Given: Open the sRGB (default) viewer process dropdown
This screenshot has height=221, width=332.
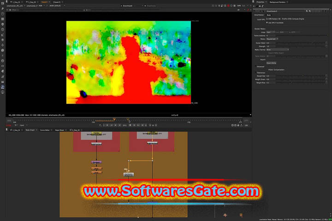Looking at the screenshot, I should pyautogui.click(x=57, y=6).
